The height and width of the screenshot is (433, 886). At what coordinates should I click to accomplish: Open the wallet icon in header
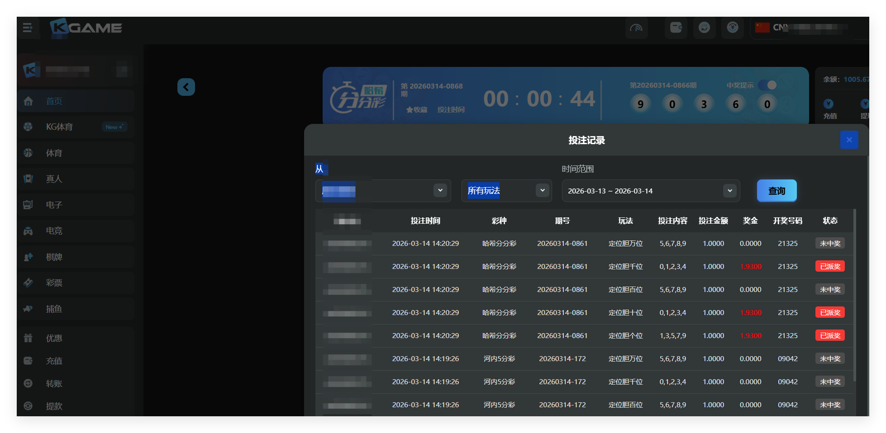(676, 28)
